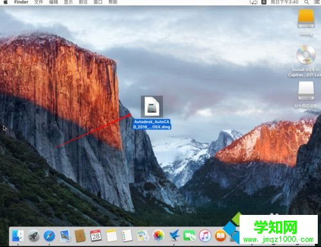Open FaceTime green icon in Dock
Viewport: 321px width, 247px height.
[189, 235]
